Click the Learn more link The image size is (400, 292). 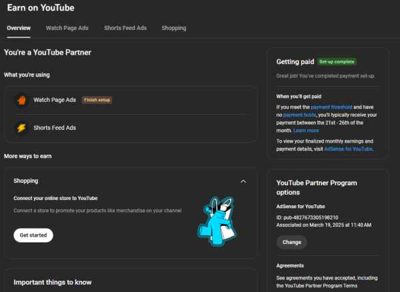[x=306, y=131]
